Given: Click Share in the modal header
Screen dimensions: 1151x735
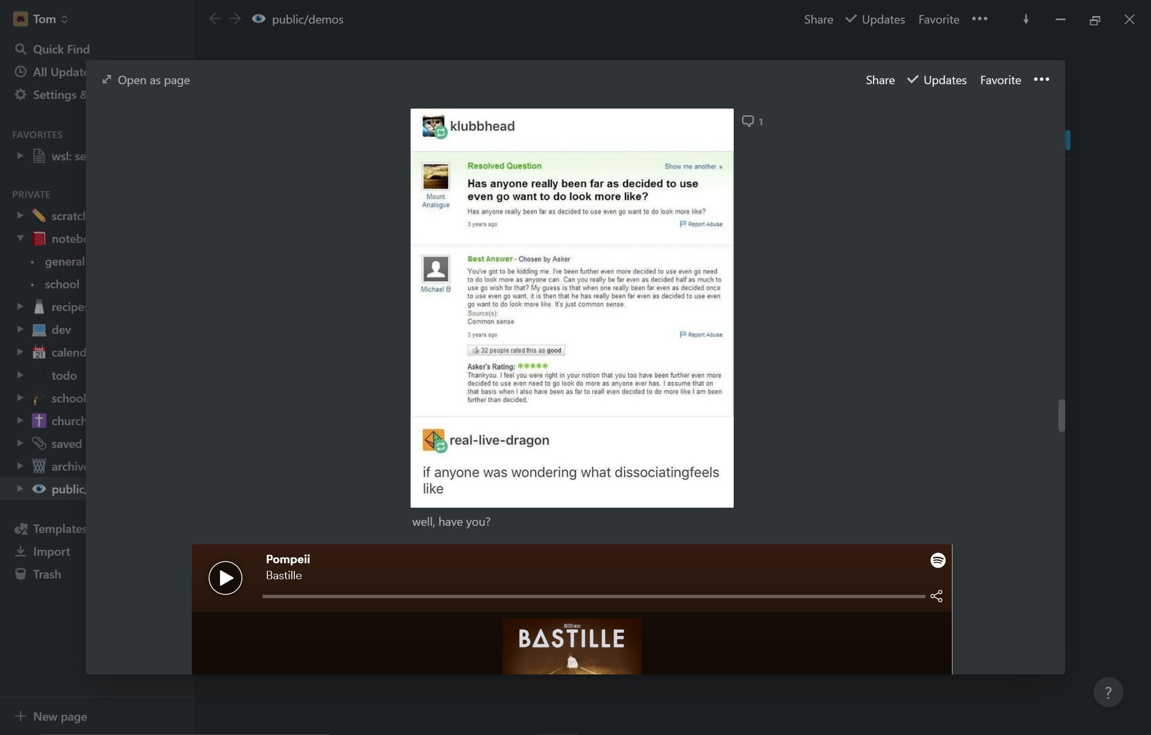Looking at the screenshot, I should point(880,80).
